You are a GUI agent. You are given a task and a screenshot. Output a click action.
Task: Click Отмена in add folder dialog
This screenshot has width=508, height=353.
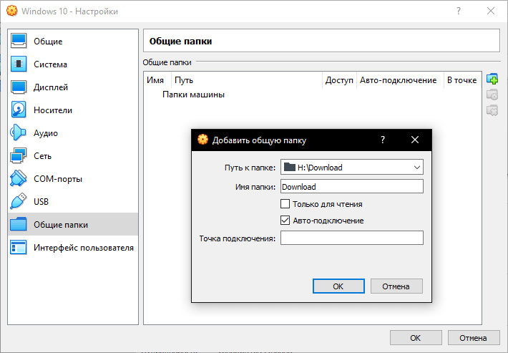coord(396,286)
